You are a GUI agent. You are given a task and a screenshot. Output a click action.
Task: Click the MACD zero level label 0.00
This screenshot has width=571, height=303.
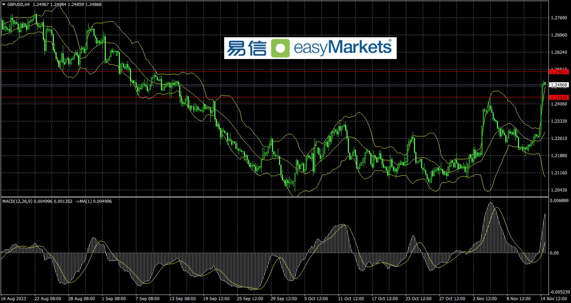554,253
